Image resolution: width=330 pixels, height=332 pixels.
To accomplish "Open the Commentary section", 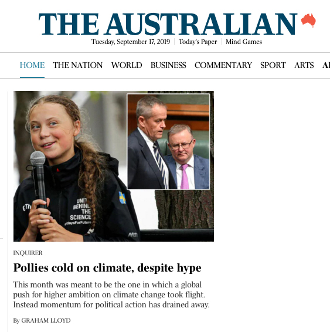I will coord(223,65).
